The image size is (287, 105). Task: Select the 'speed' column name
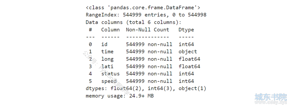point(109,81)
